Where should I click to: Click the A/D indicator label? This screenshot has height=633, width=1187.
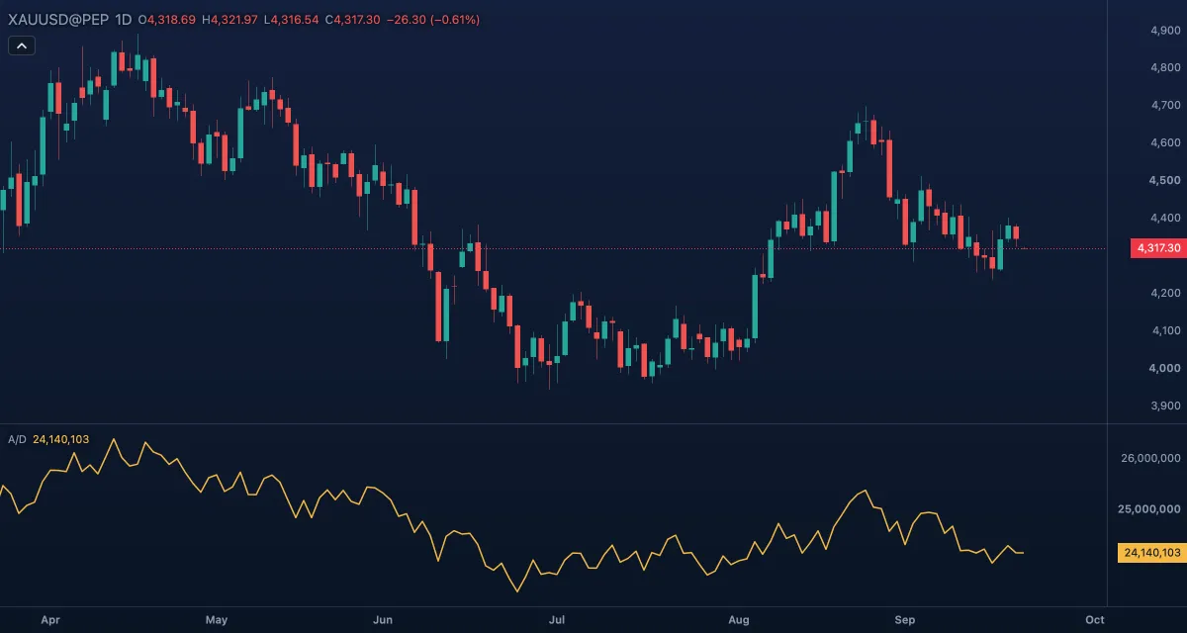[17, 439]
